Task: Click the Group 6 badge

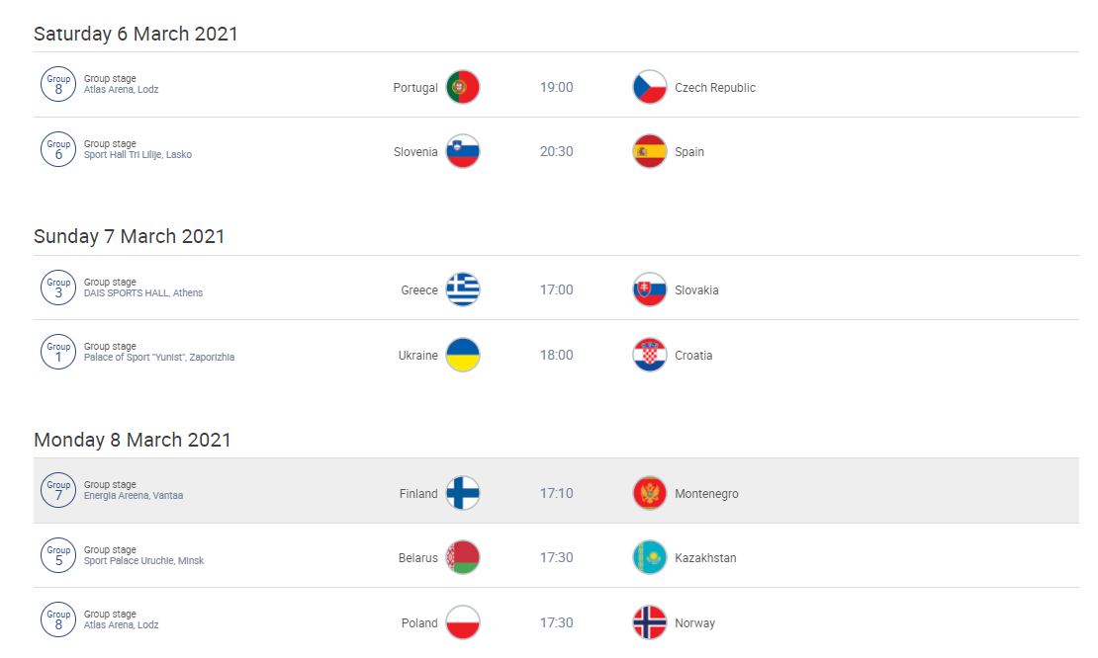Action: point(58,149)
